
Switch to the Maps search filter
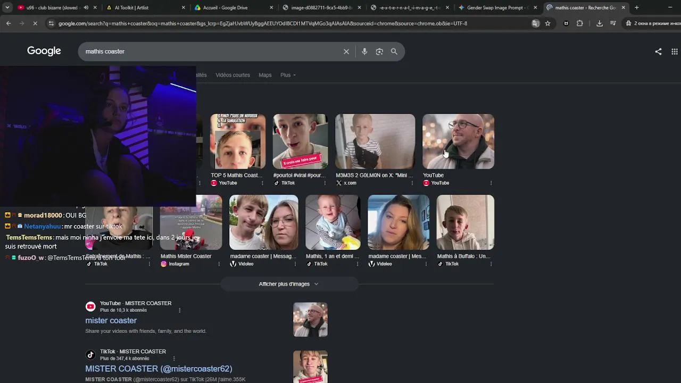[265, 75]
